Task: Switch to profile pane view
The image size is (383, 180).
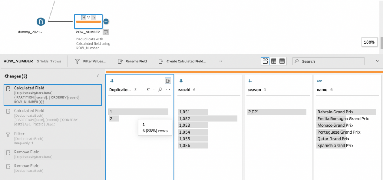Action: coord(265,61)
